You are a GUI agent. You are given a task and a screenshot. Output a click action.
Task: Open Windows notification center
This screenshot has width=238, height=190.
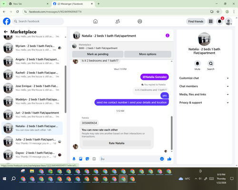pos(232,179)
